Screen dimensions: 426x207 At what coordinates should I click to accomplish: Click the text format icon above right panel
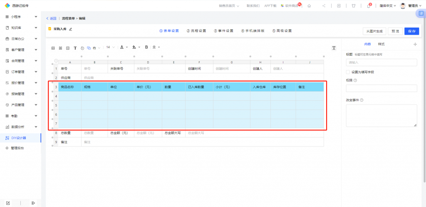(x=334, y=48)
